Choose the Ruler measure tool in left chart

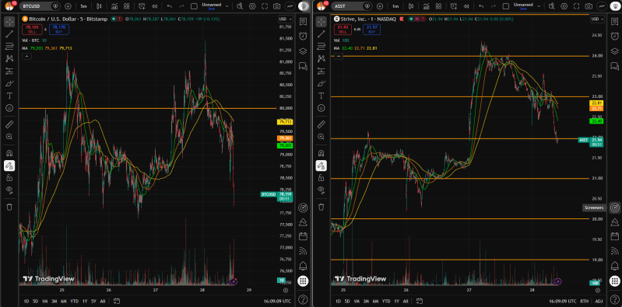click(x=9, y=124)
